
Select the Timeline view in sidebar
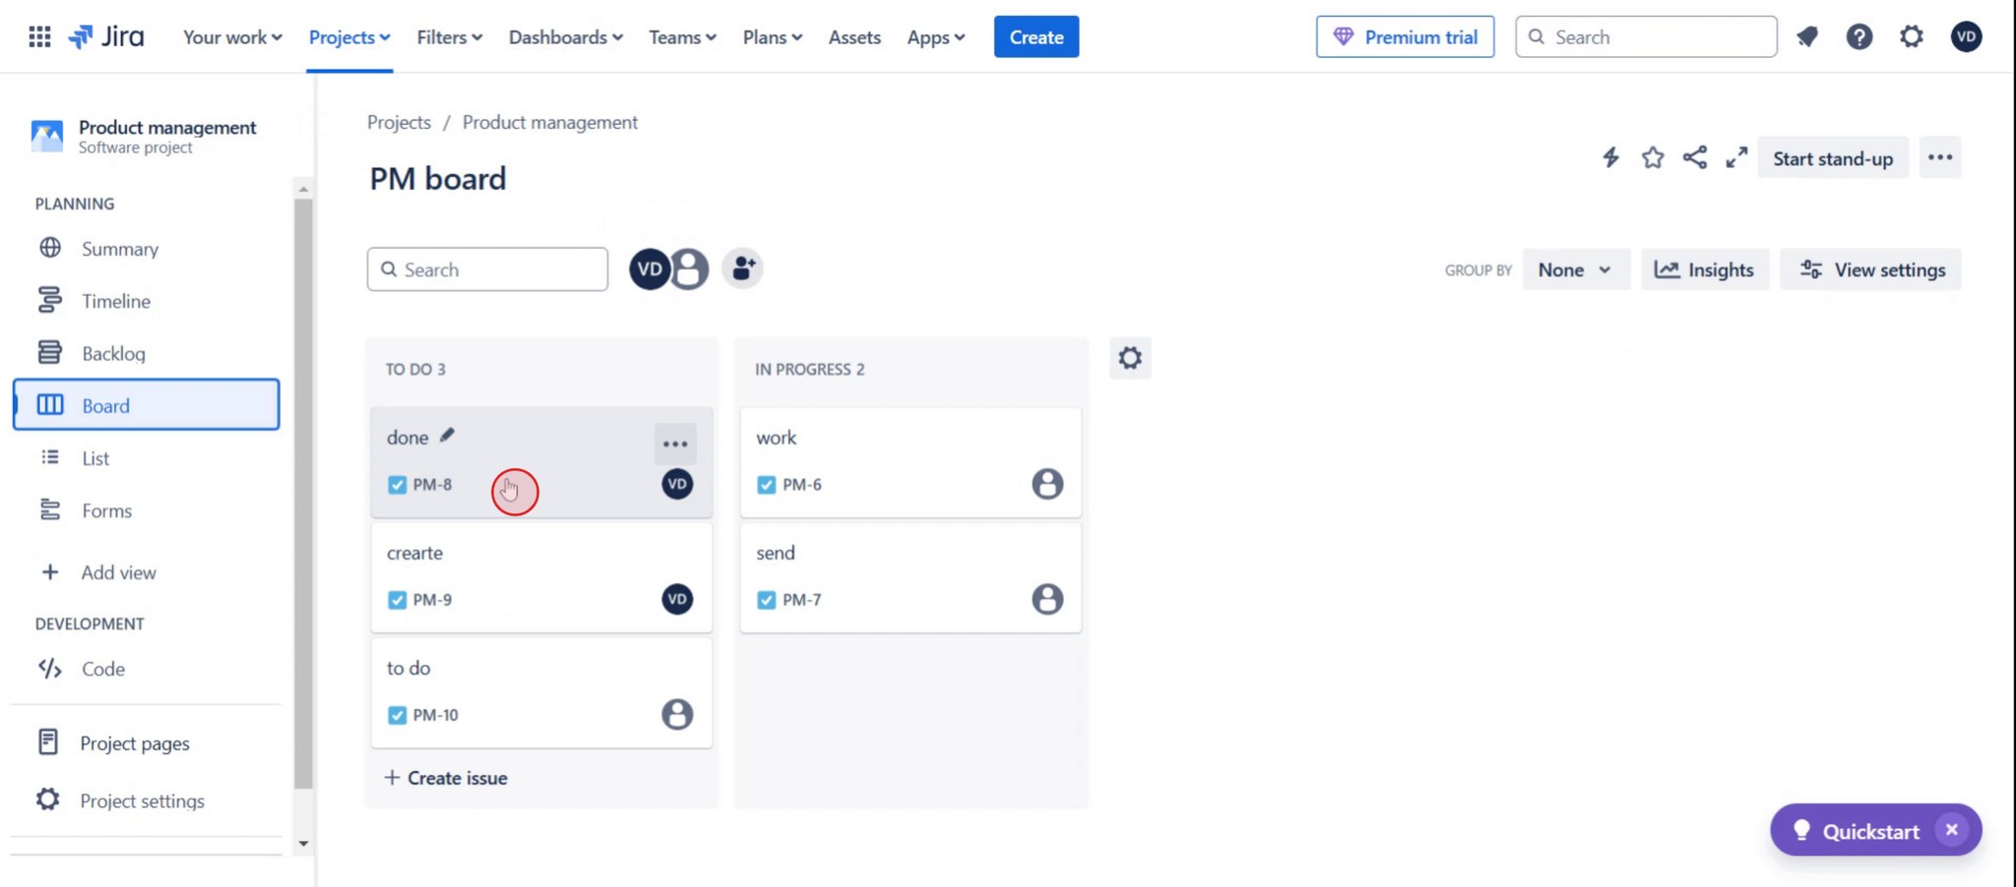pos(115,300)
